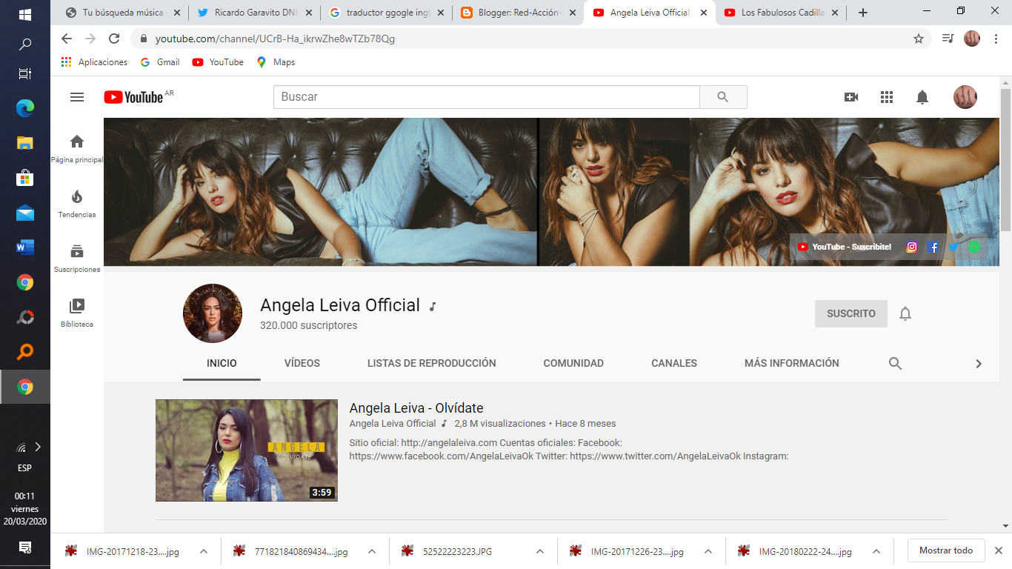Screen dimensions: 1012x569
Task: Select the VÍDEOS channel tab
Action: (x=302, y=363)
